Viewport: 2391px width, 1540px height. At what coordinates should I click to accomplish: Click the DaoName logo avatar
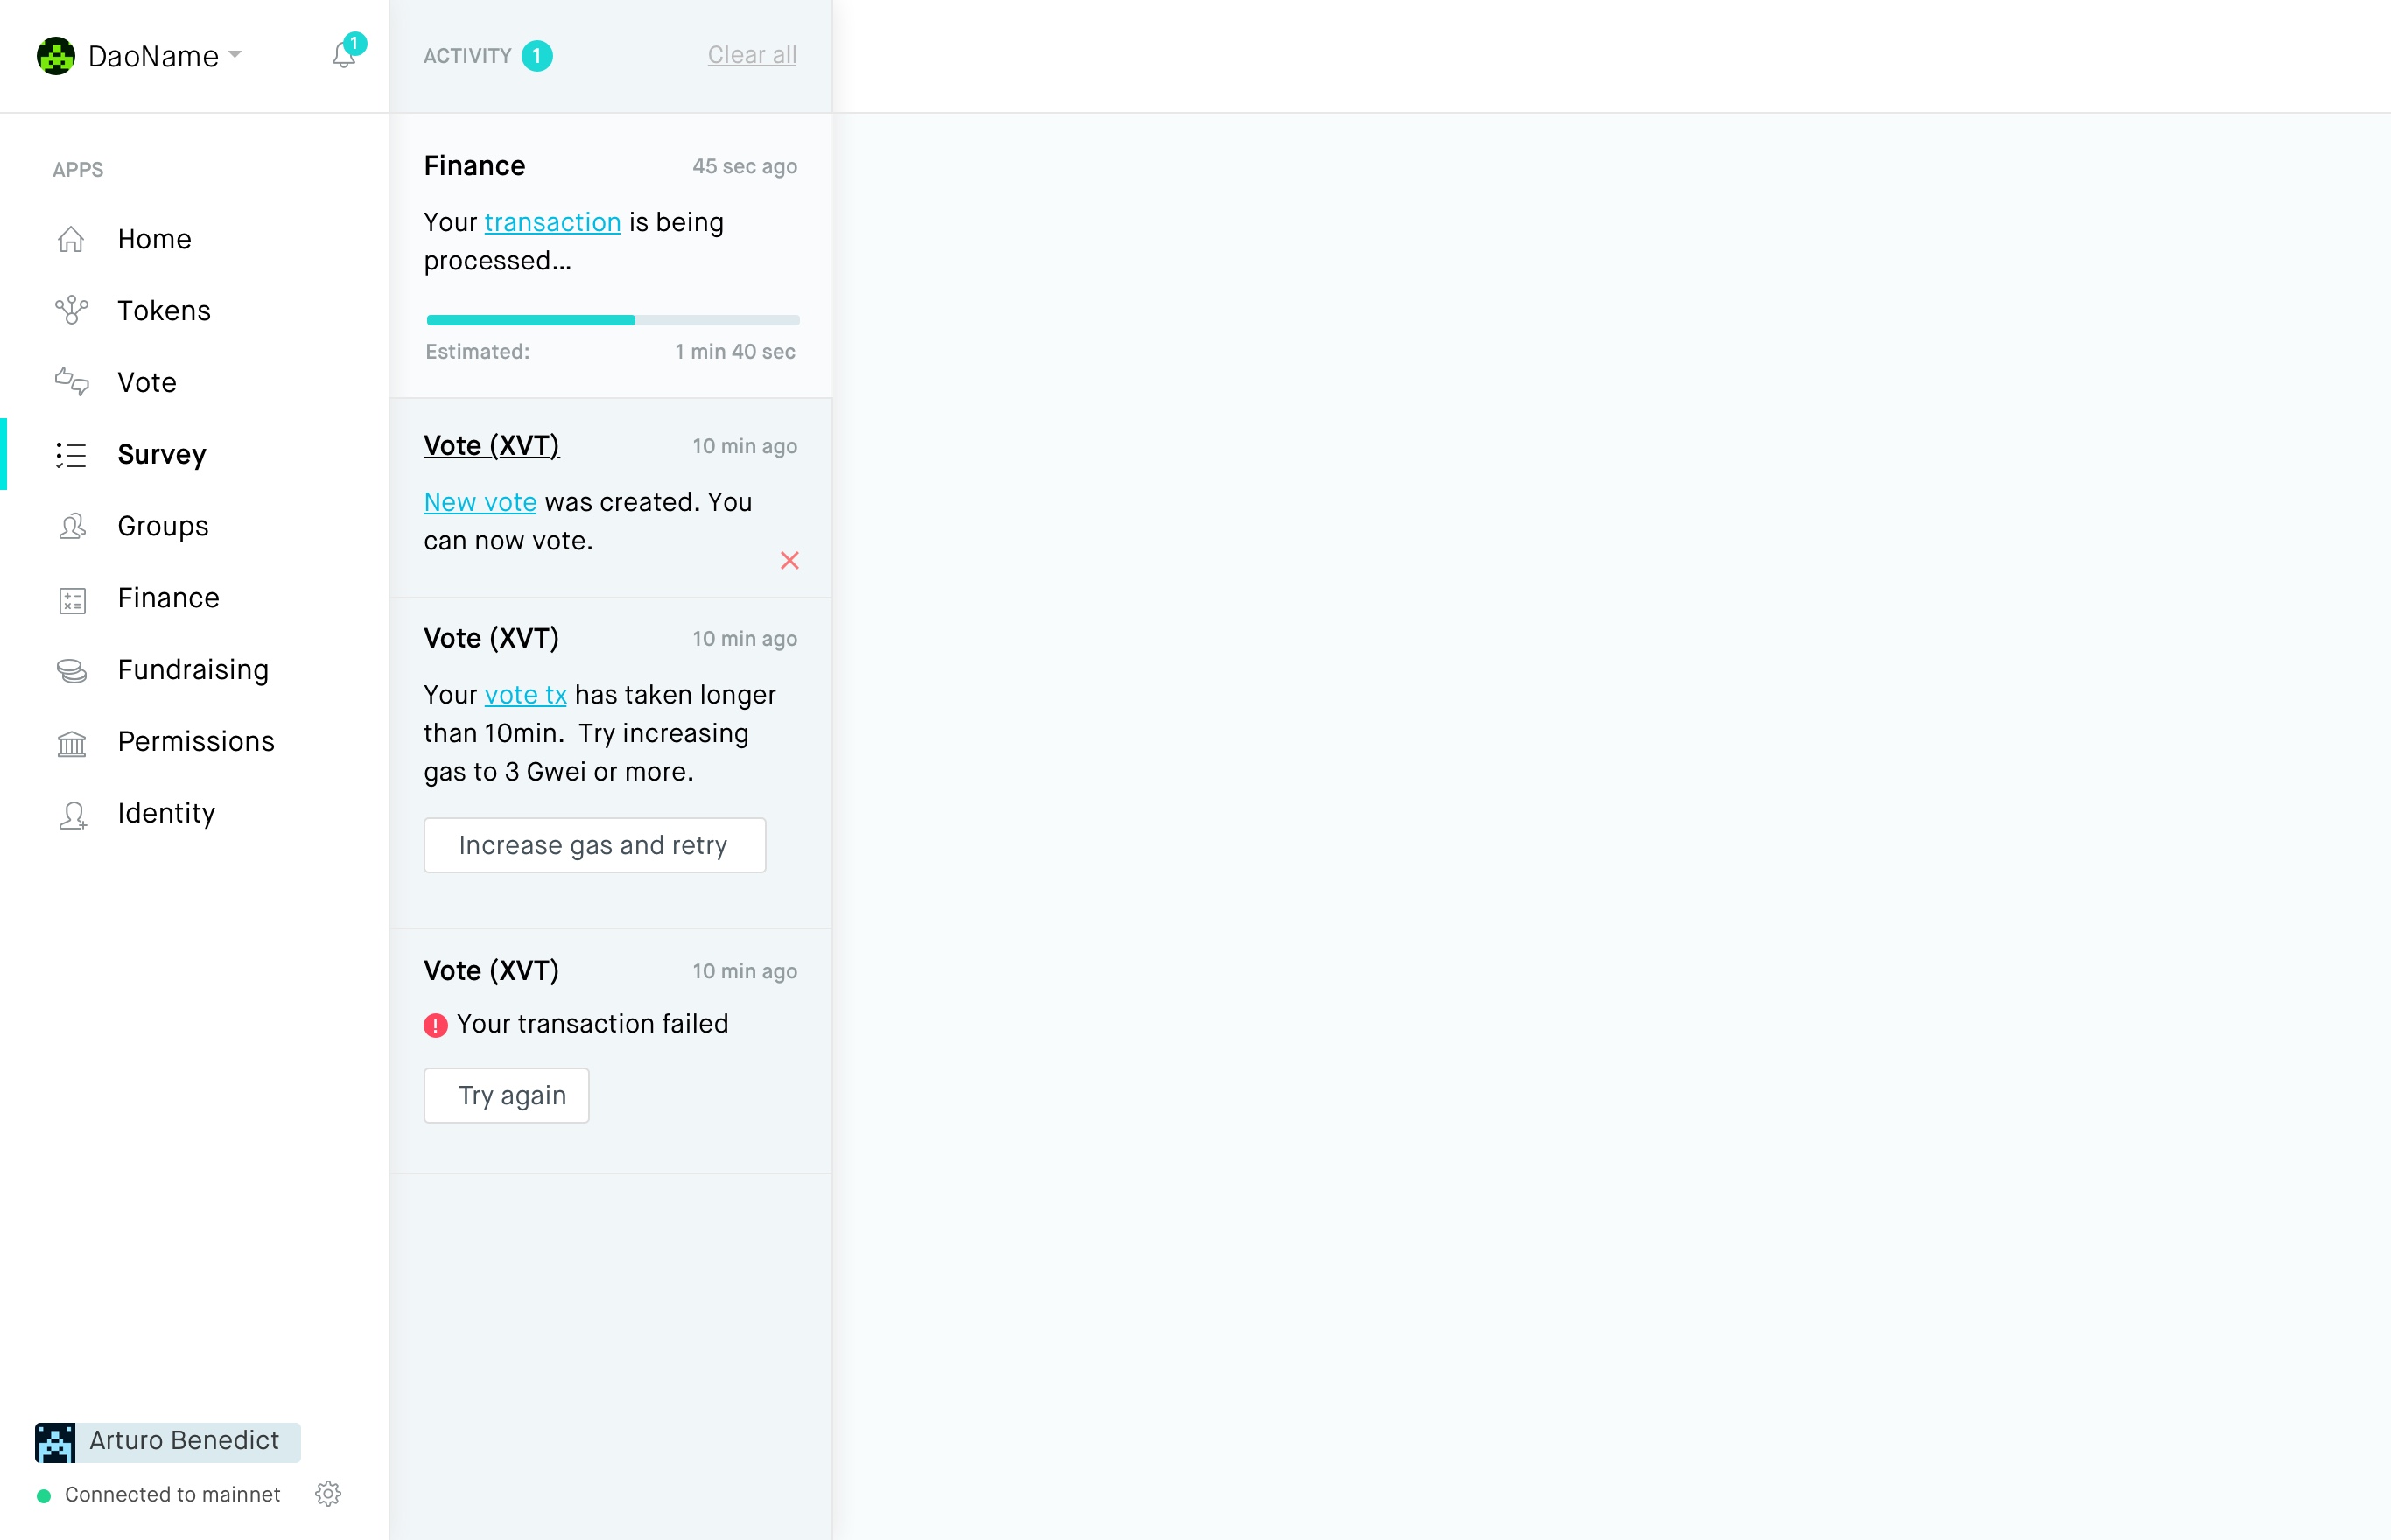(x=56, y=56)
